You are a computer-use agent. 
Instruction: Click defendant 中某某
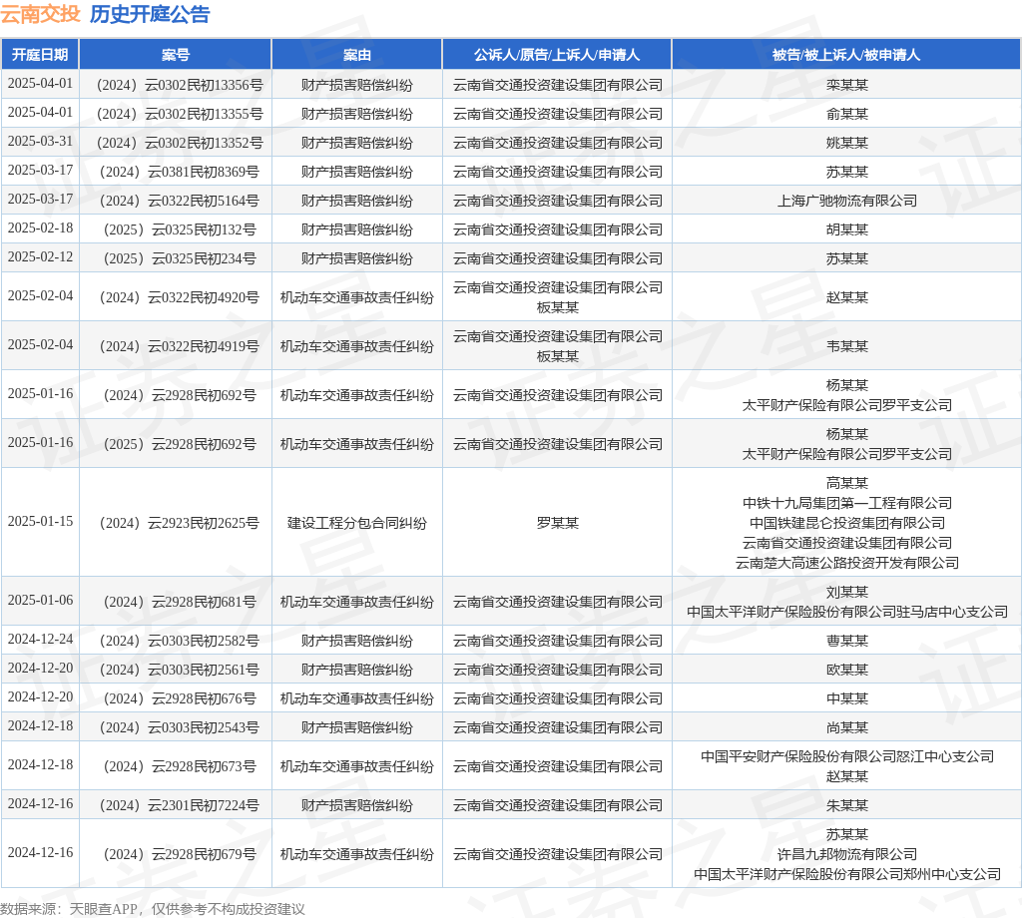tap(846, 699)
